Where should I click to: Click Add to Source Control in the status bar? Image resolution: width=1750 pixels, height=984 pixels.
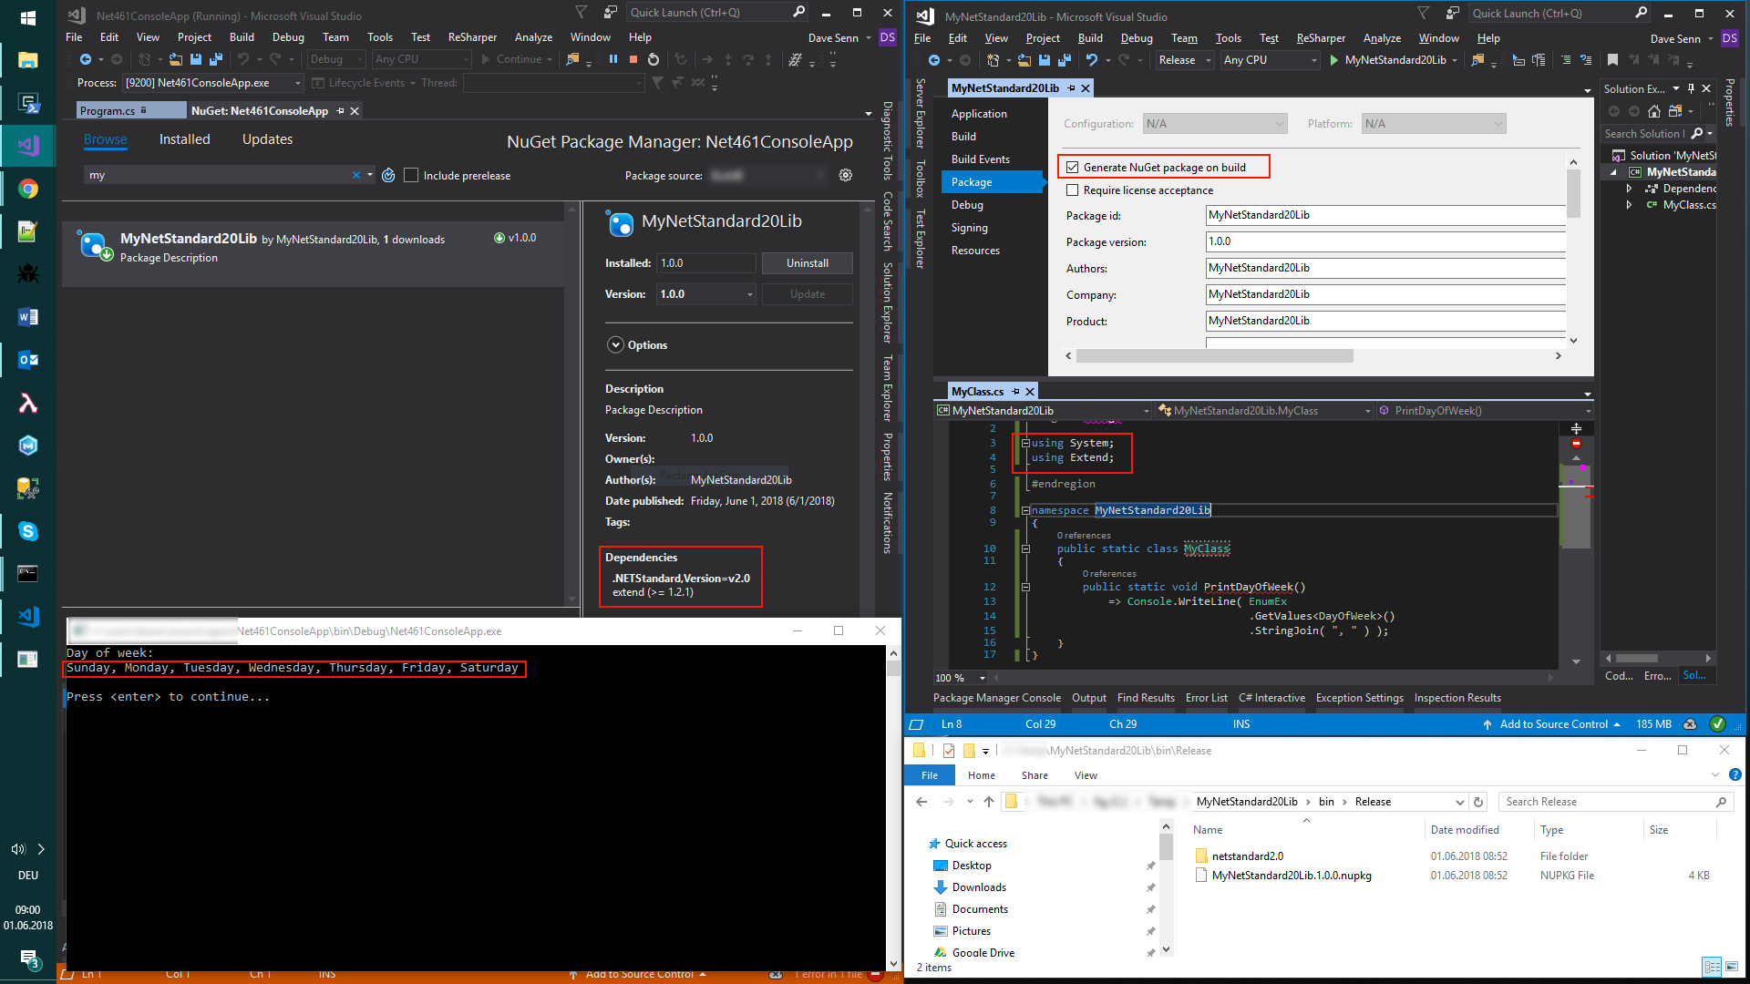tap(1555, 723)
